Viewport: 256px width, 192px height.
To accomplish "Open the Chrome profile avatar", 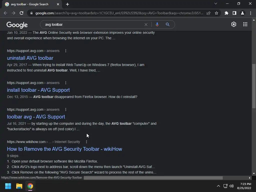I will tap(242, 13).
